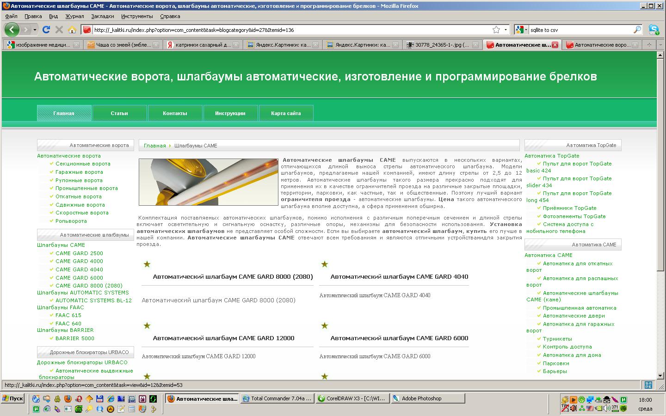This screenshot has width=666, height=416.
Task: Switch to Total Commander in the taskbar
Action: (x=277, y=398)
